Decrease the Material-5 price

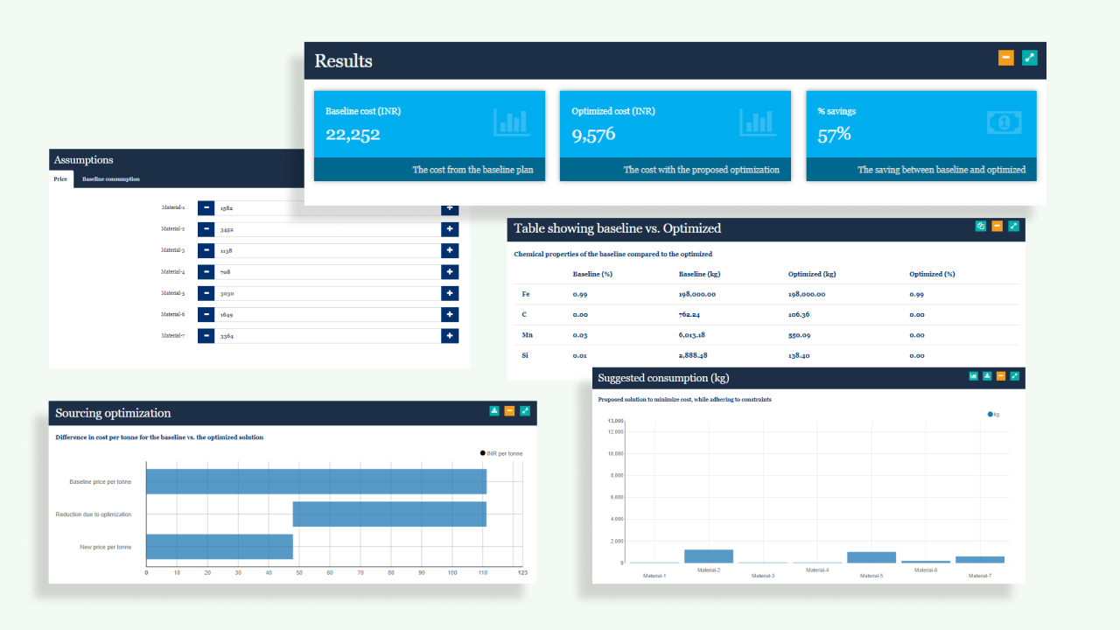pyautogui.click(x=206, y=294)
